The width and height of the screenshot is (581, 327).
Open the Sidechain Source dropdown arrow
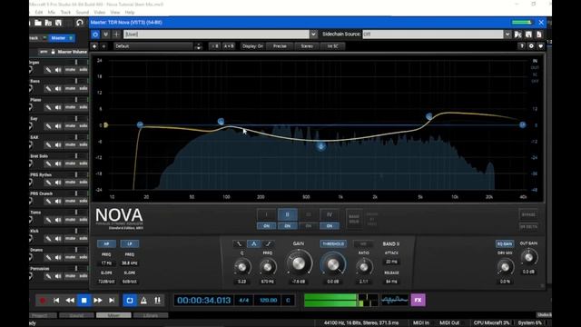click(507, 35)
